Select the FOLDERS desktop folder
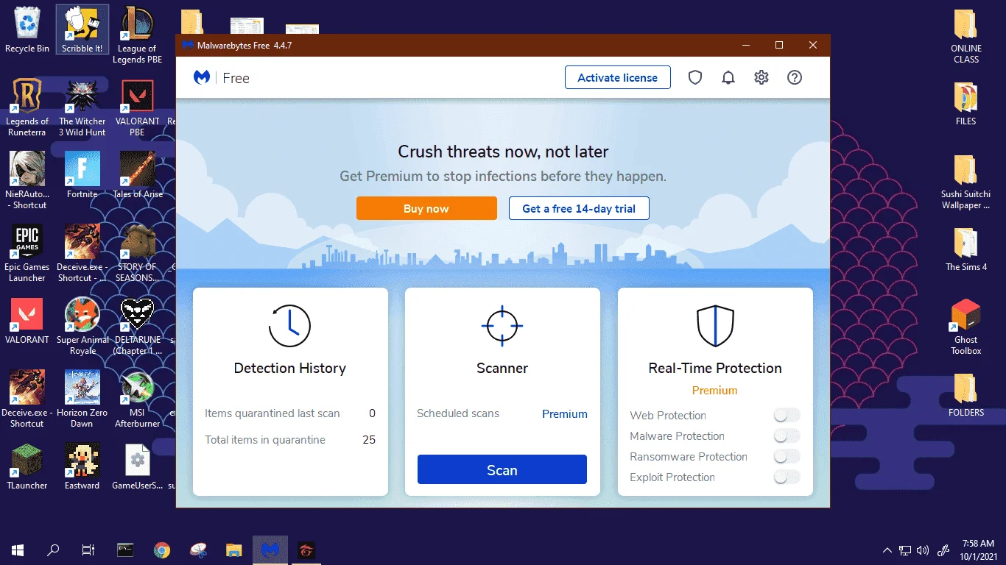Image resolution: width=1006 pixels, height=565 pixels. 965,395
